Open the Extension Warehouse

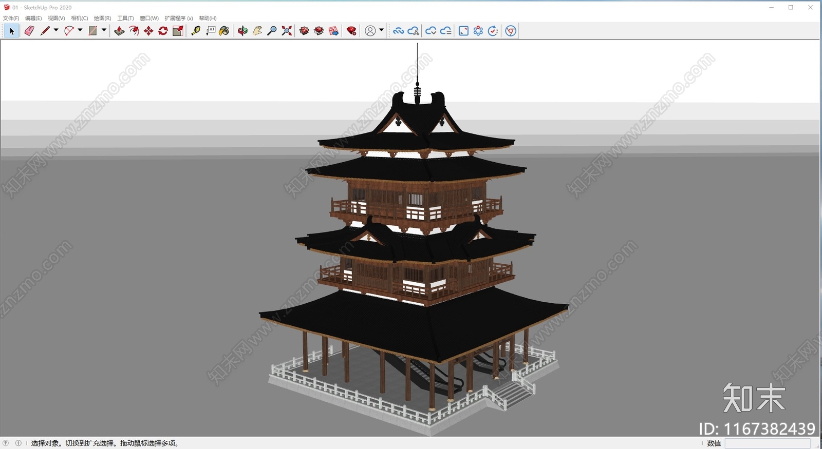tap(319, 31)
